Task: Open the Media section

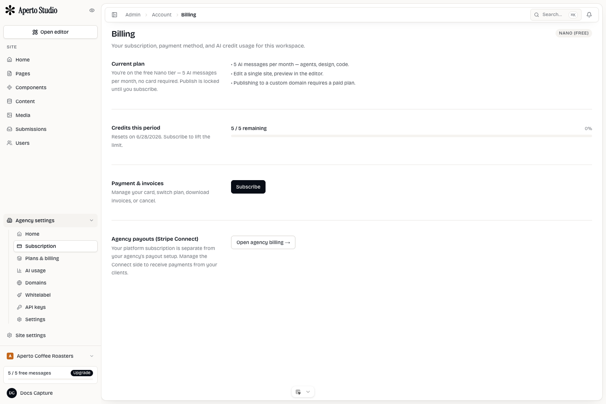Action: pyautogui.click(x=50, y=115)
